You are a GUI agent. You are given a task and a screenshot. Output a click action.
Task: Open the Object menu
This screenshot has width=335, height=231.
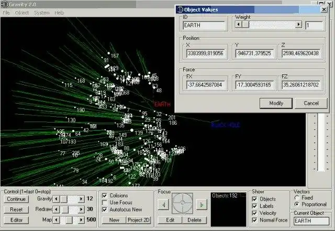tap(22, 13)
